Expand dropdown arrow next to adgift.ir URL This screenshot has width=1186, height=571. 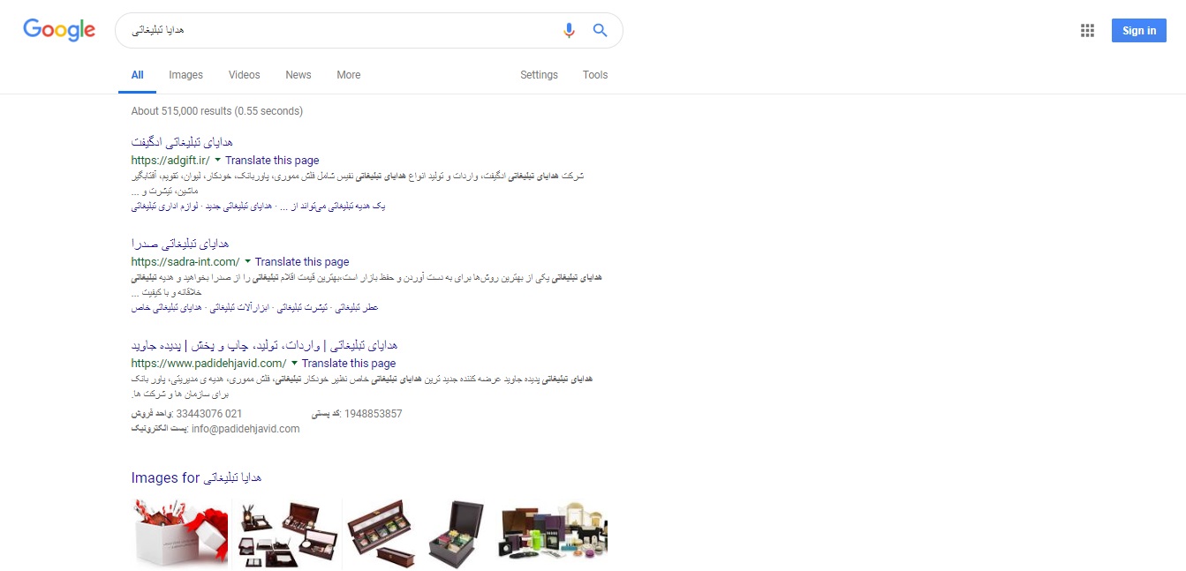(217, 161)
